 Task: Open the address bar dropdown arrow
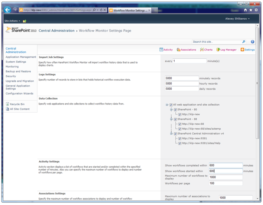pos(98,10)
